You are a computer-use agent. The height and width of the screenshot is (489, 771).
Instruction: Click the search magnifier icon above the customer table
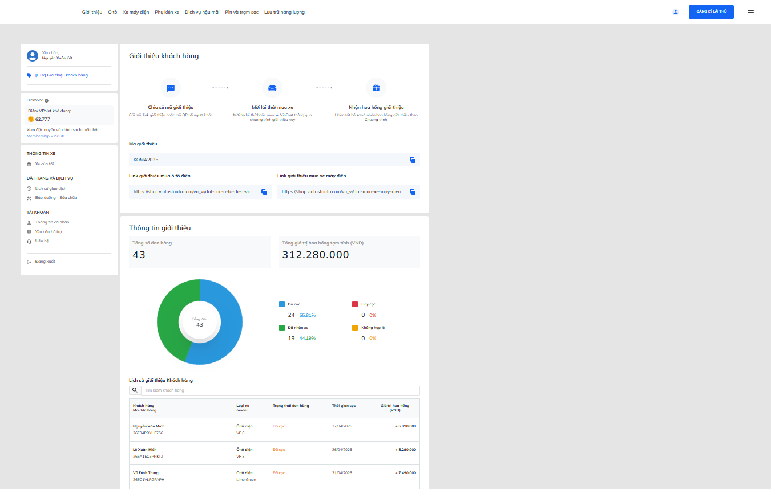tap(135, 390)
